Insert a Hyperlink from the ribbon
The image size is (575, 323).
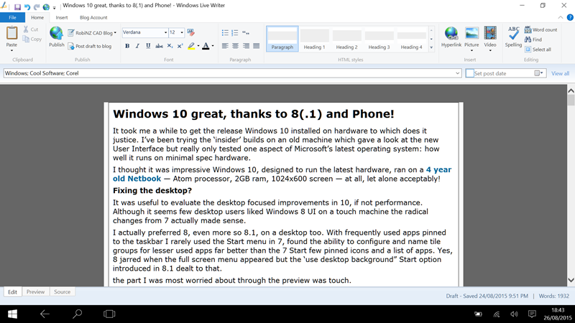(x=451, y=37)
